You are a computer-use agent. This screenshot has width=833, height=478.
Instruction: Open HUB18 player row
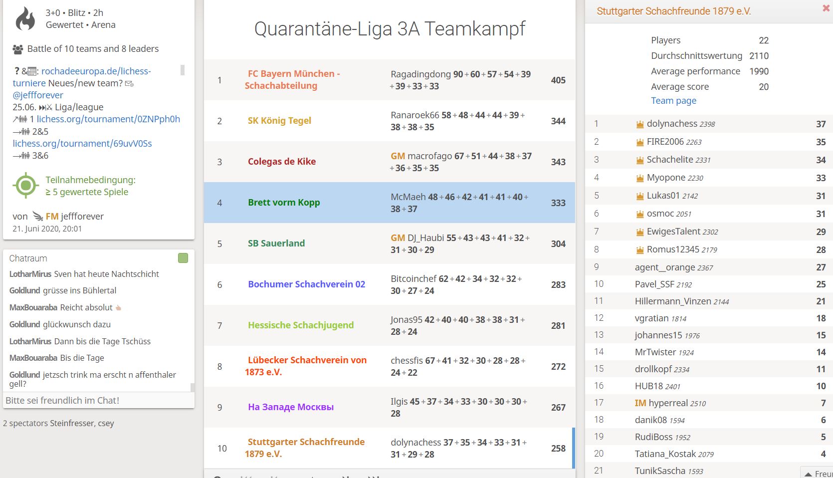(x=709, y=386)
